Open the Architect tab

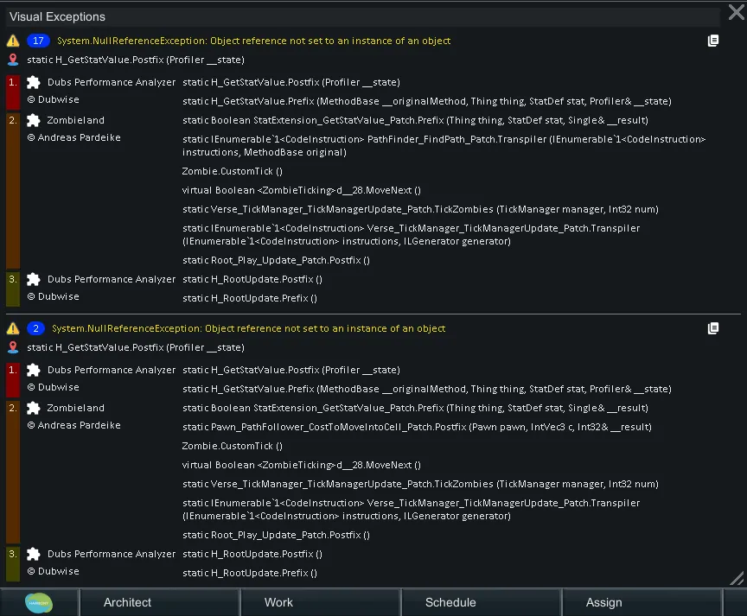tap(127, 602)
